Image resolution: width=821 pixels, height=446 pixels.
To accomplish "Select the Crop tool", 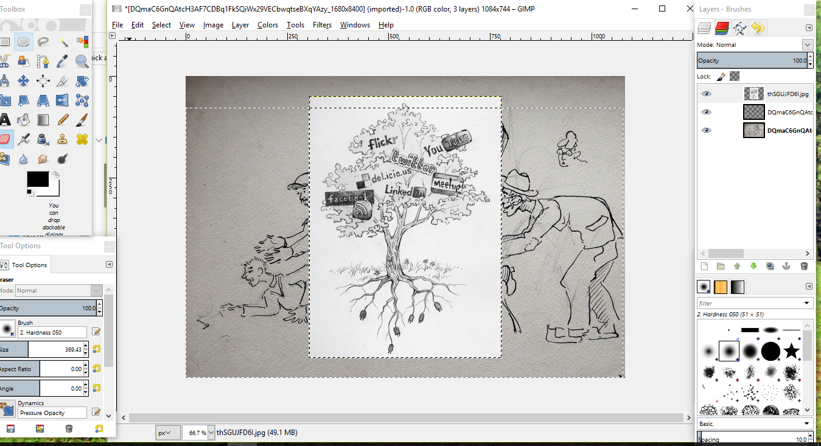I will (x=63, y=81).
